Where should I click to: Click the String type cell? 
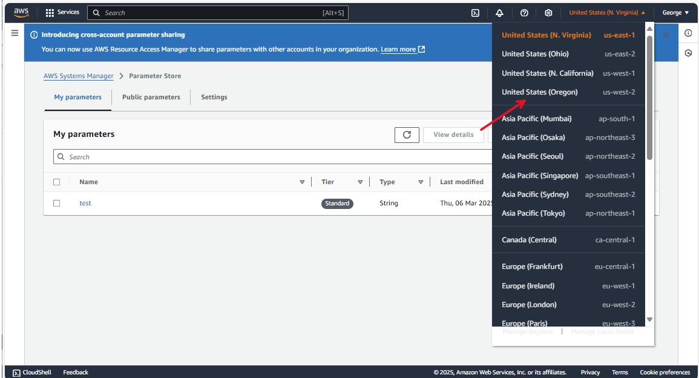(x=389, y=203)
